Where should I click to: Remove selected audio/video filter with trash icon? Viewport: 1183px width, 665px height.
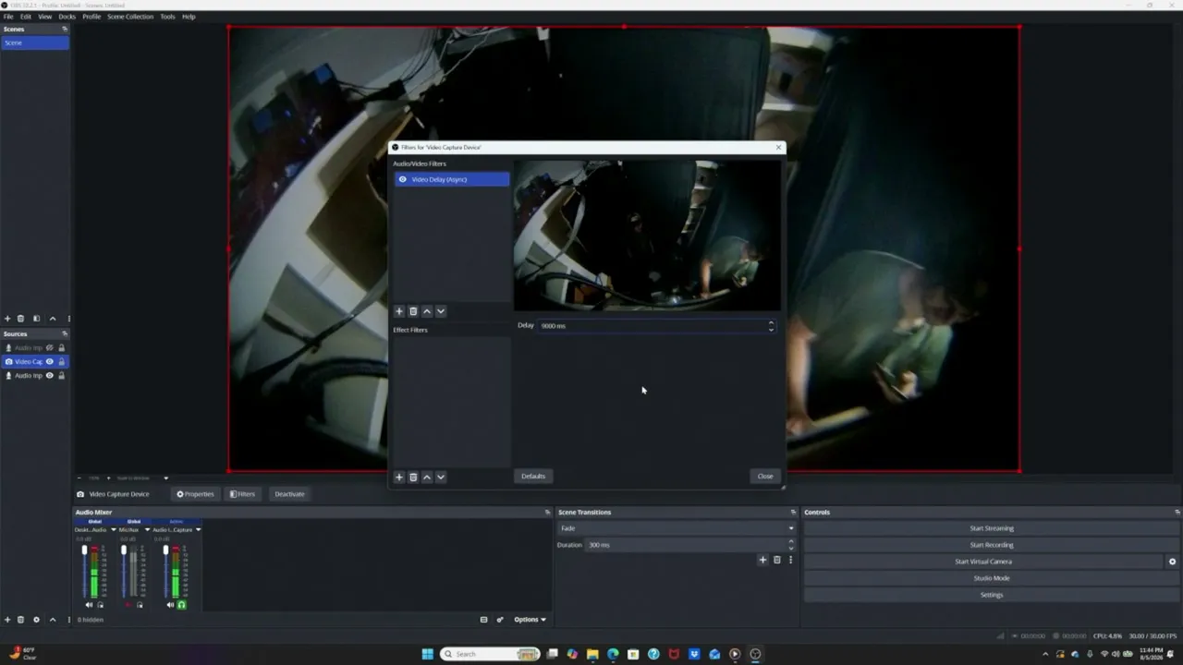pos(413,311)
